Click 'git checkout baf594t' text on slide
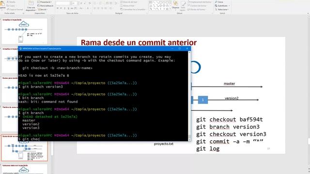The image size is (310, 174). click(x=230, y=119)
